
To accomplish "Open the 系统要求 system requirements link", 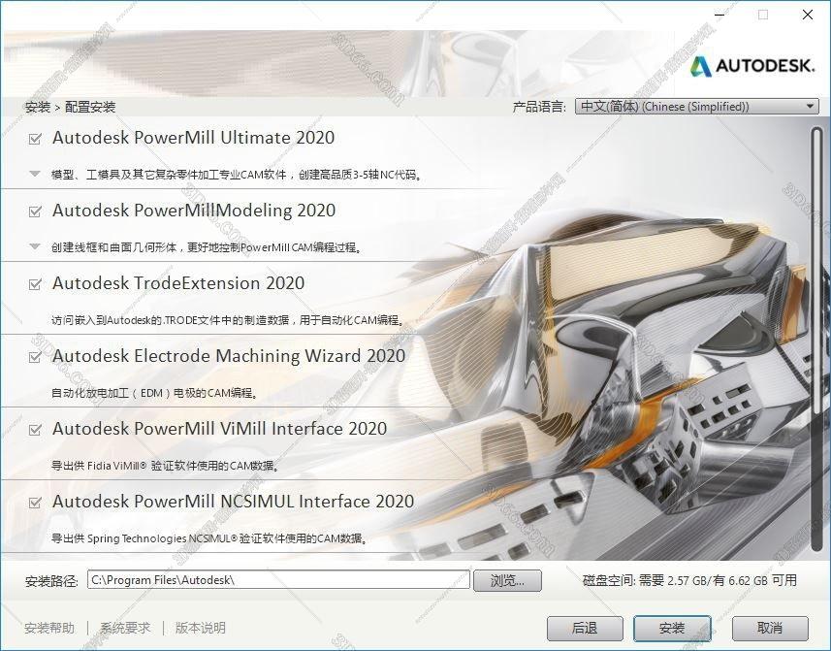I will [124, 628].
